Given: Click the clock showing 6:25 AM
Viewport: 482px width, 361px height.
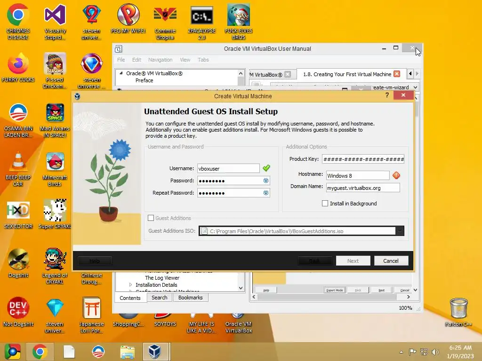Looking at the screenshot, I should point(460,348).
